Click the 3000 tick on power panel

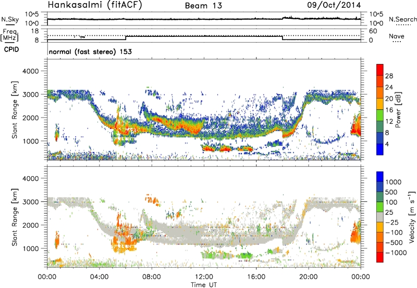tap(30, 95)
